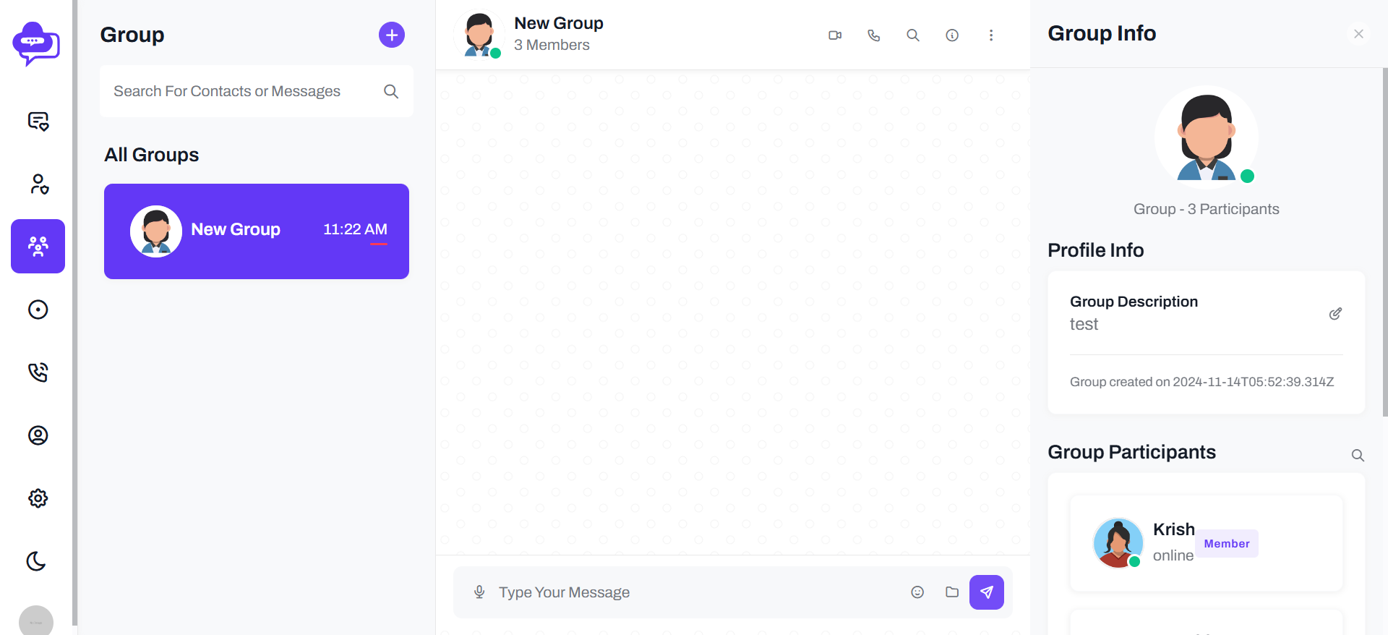Screen dimensions: 1388x635
Task: Search group participants
Action: pyautogui.click(x=1358, y=455)
